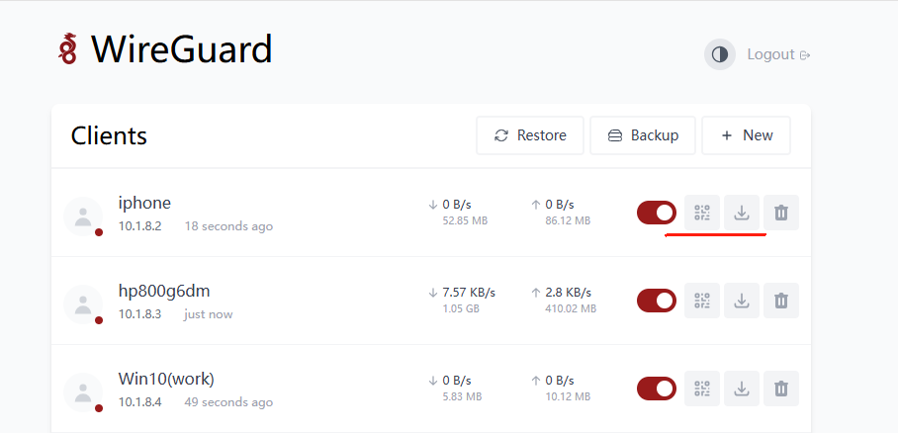Viewport: 898px width, 433px height.
Task: Create a New client
Action: point(747,135)
